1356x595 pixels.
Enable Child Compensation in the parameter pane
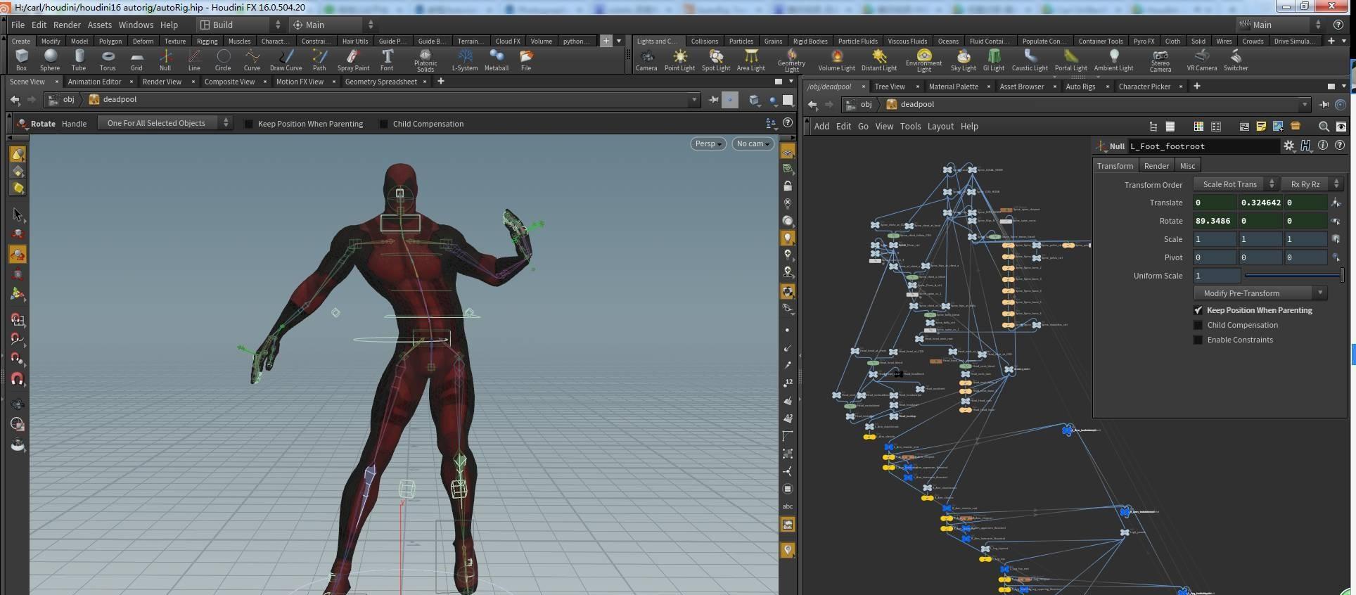[1198, 325]
